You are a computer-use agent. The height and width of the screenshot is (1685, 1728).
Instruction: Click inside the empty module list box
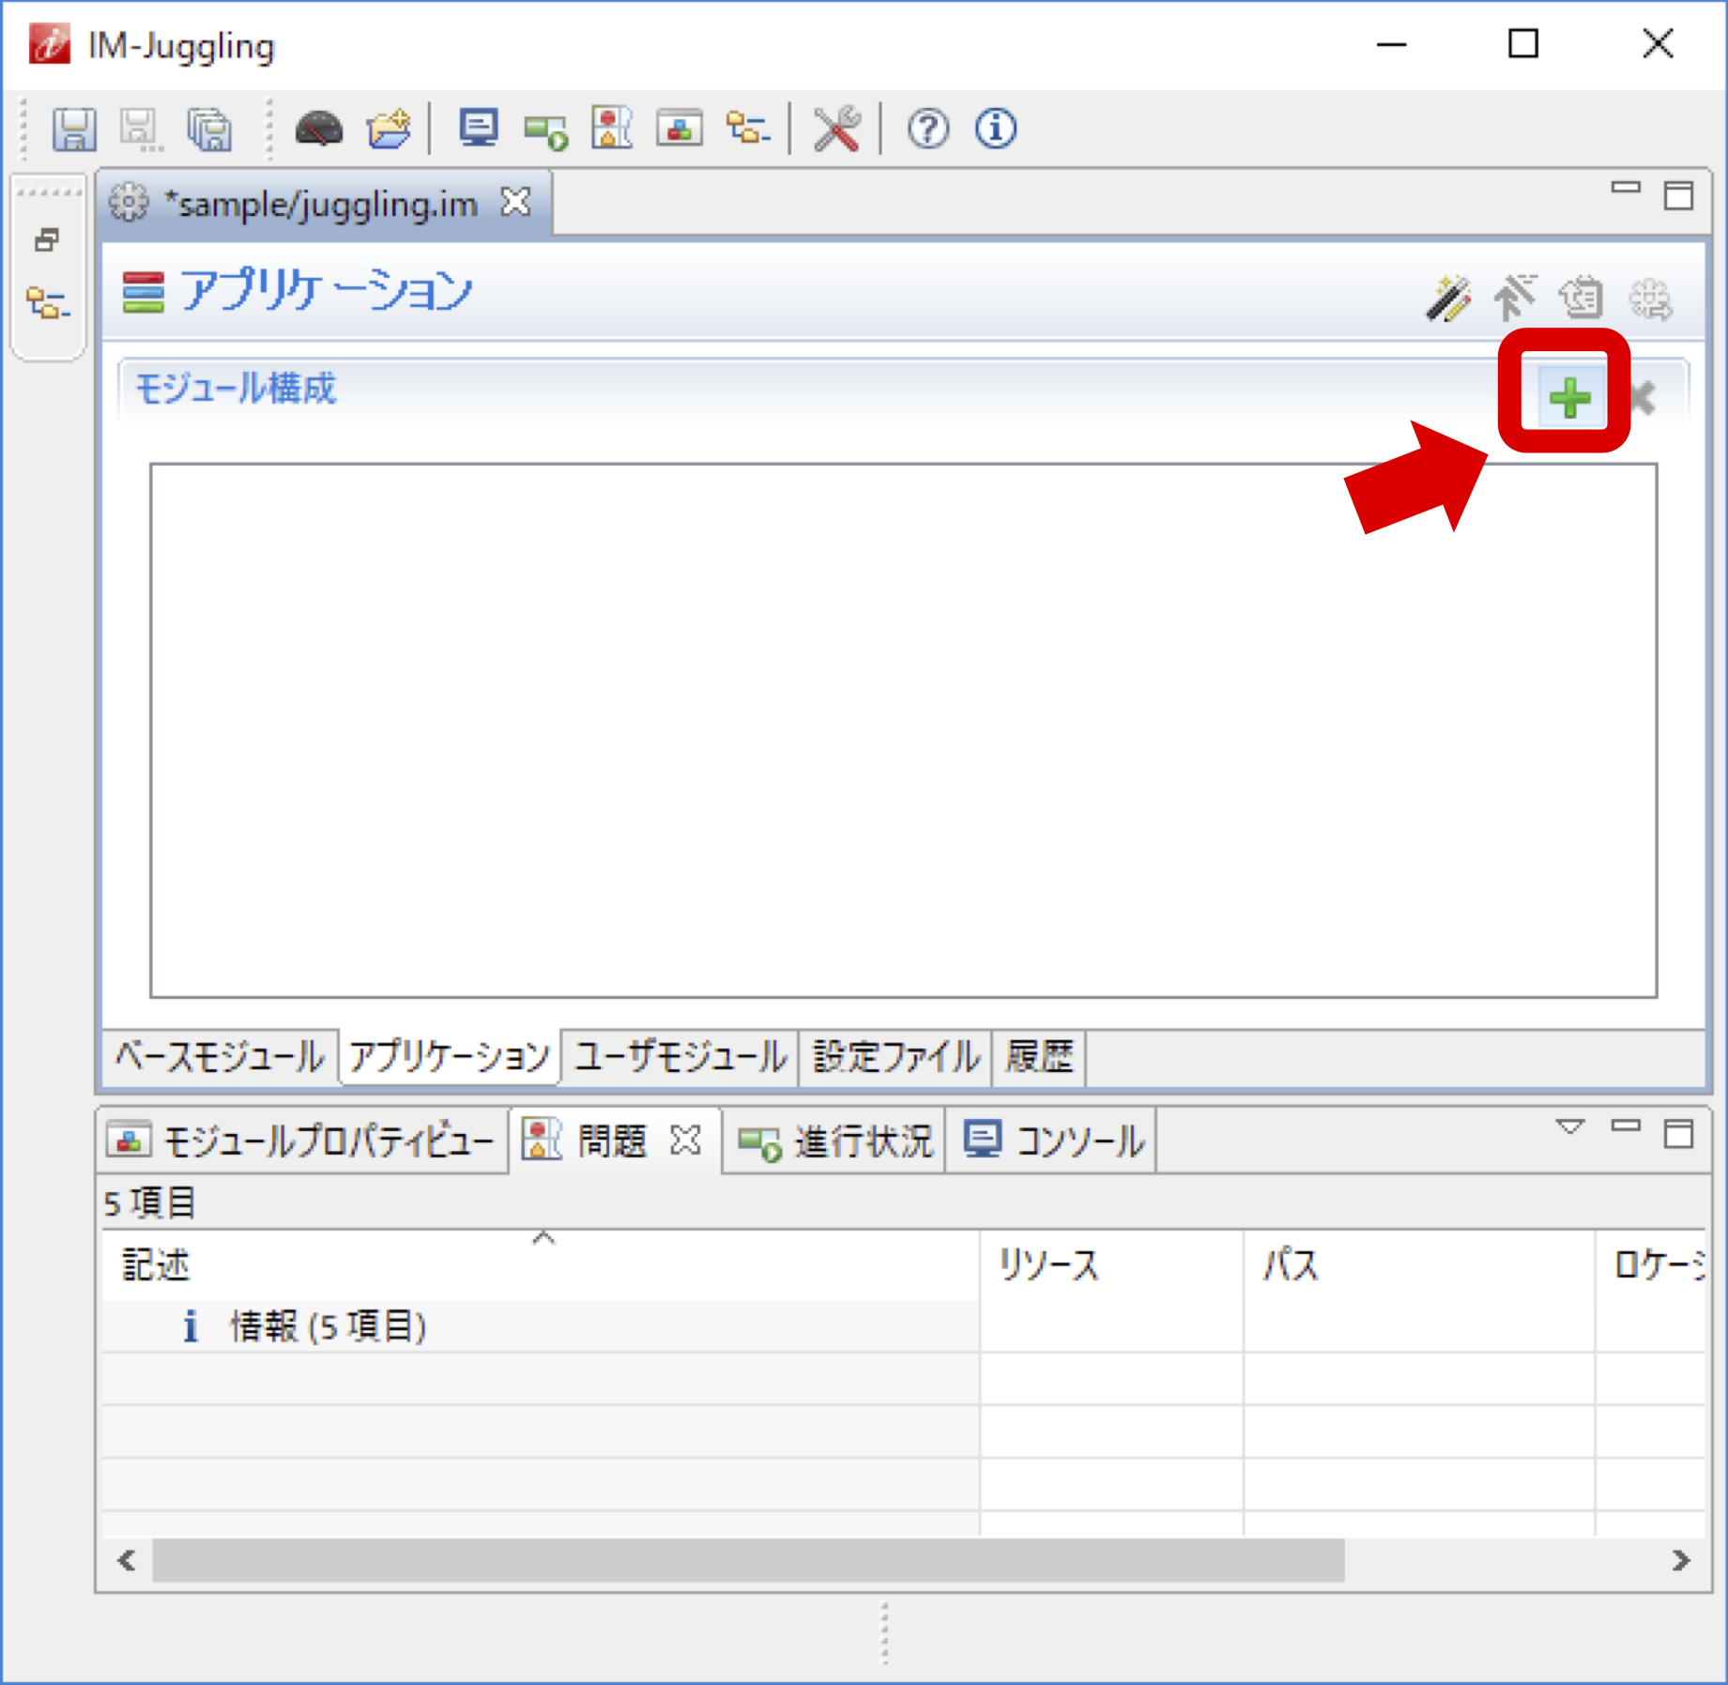(x=903, y=730)
